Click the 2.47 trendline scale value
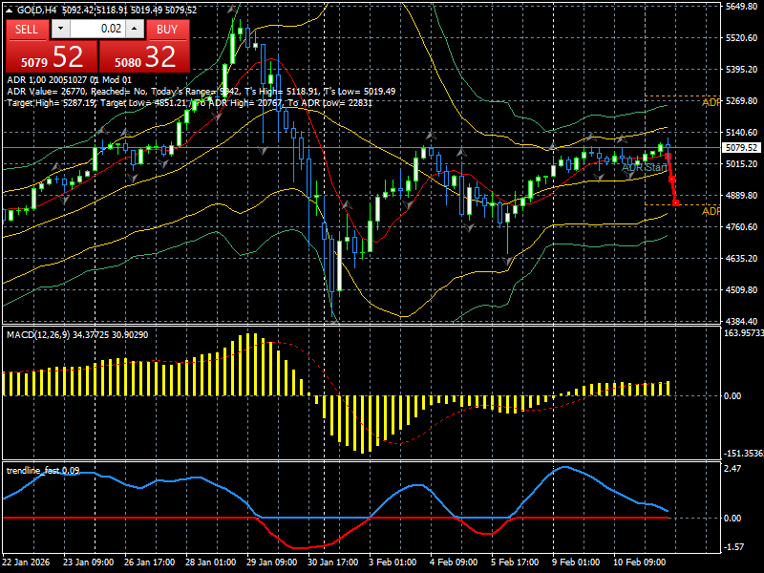This screenshot has width=764, height=573. (732, 469)
